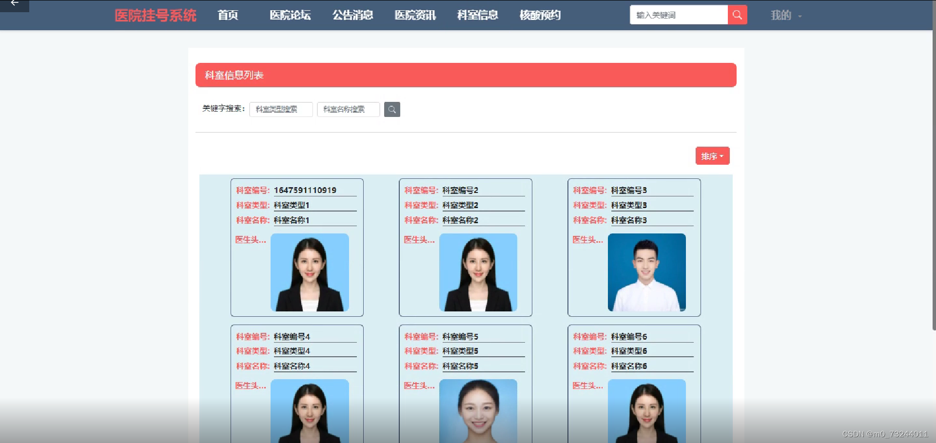Image resolution: width=936 pixels, height=443 pixels.
Task: Open doctor photo in 科室名称4 card
Action: coord(310,411)
